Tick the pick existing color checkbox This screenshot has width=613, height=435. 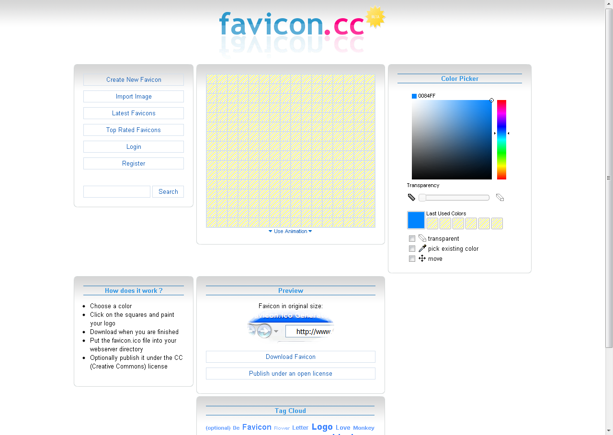click(x=412, y=249)
